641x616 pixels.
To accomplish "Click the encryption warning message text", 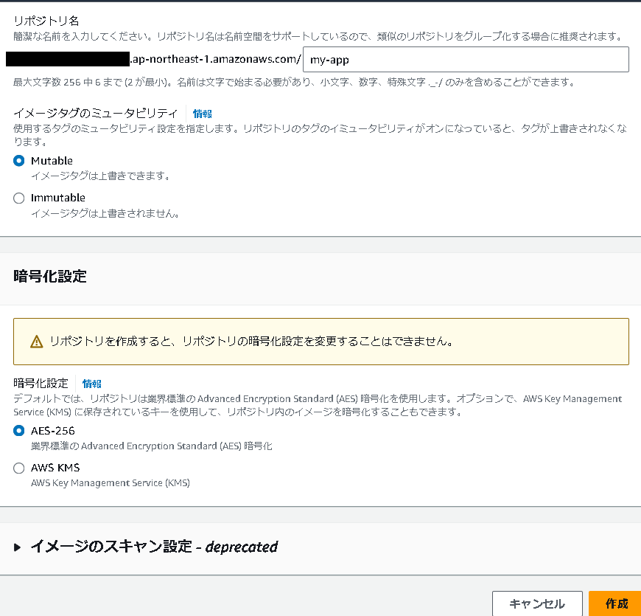I will coord(251,341).
